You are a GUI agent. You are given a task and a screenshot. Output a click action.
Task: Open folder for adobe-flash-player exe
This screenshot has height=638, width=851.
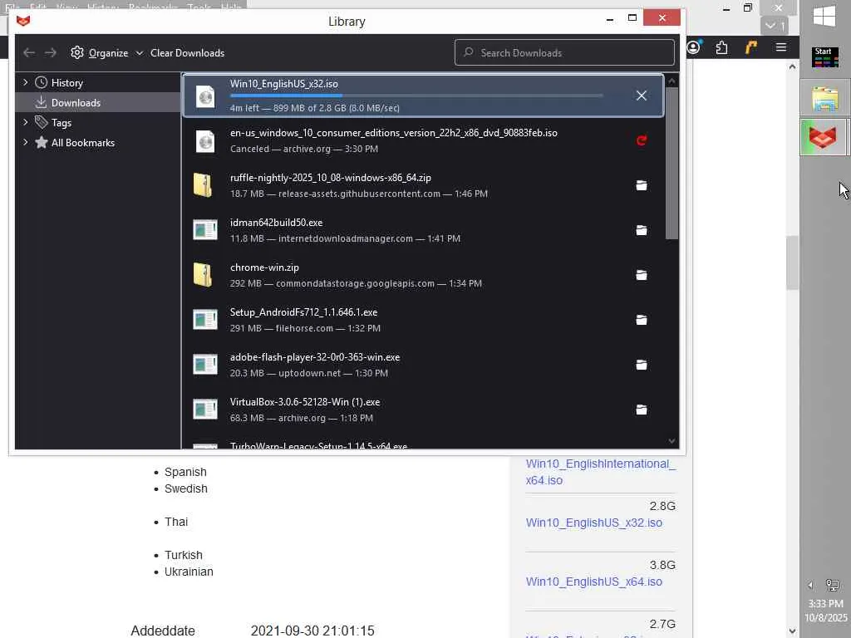click(641, 366)
